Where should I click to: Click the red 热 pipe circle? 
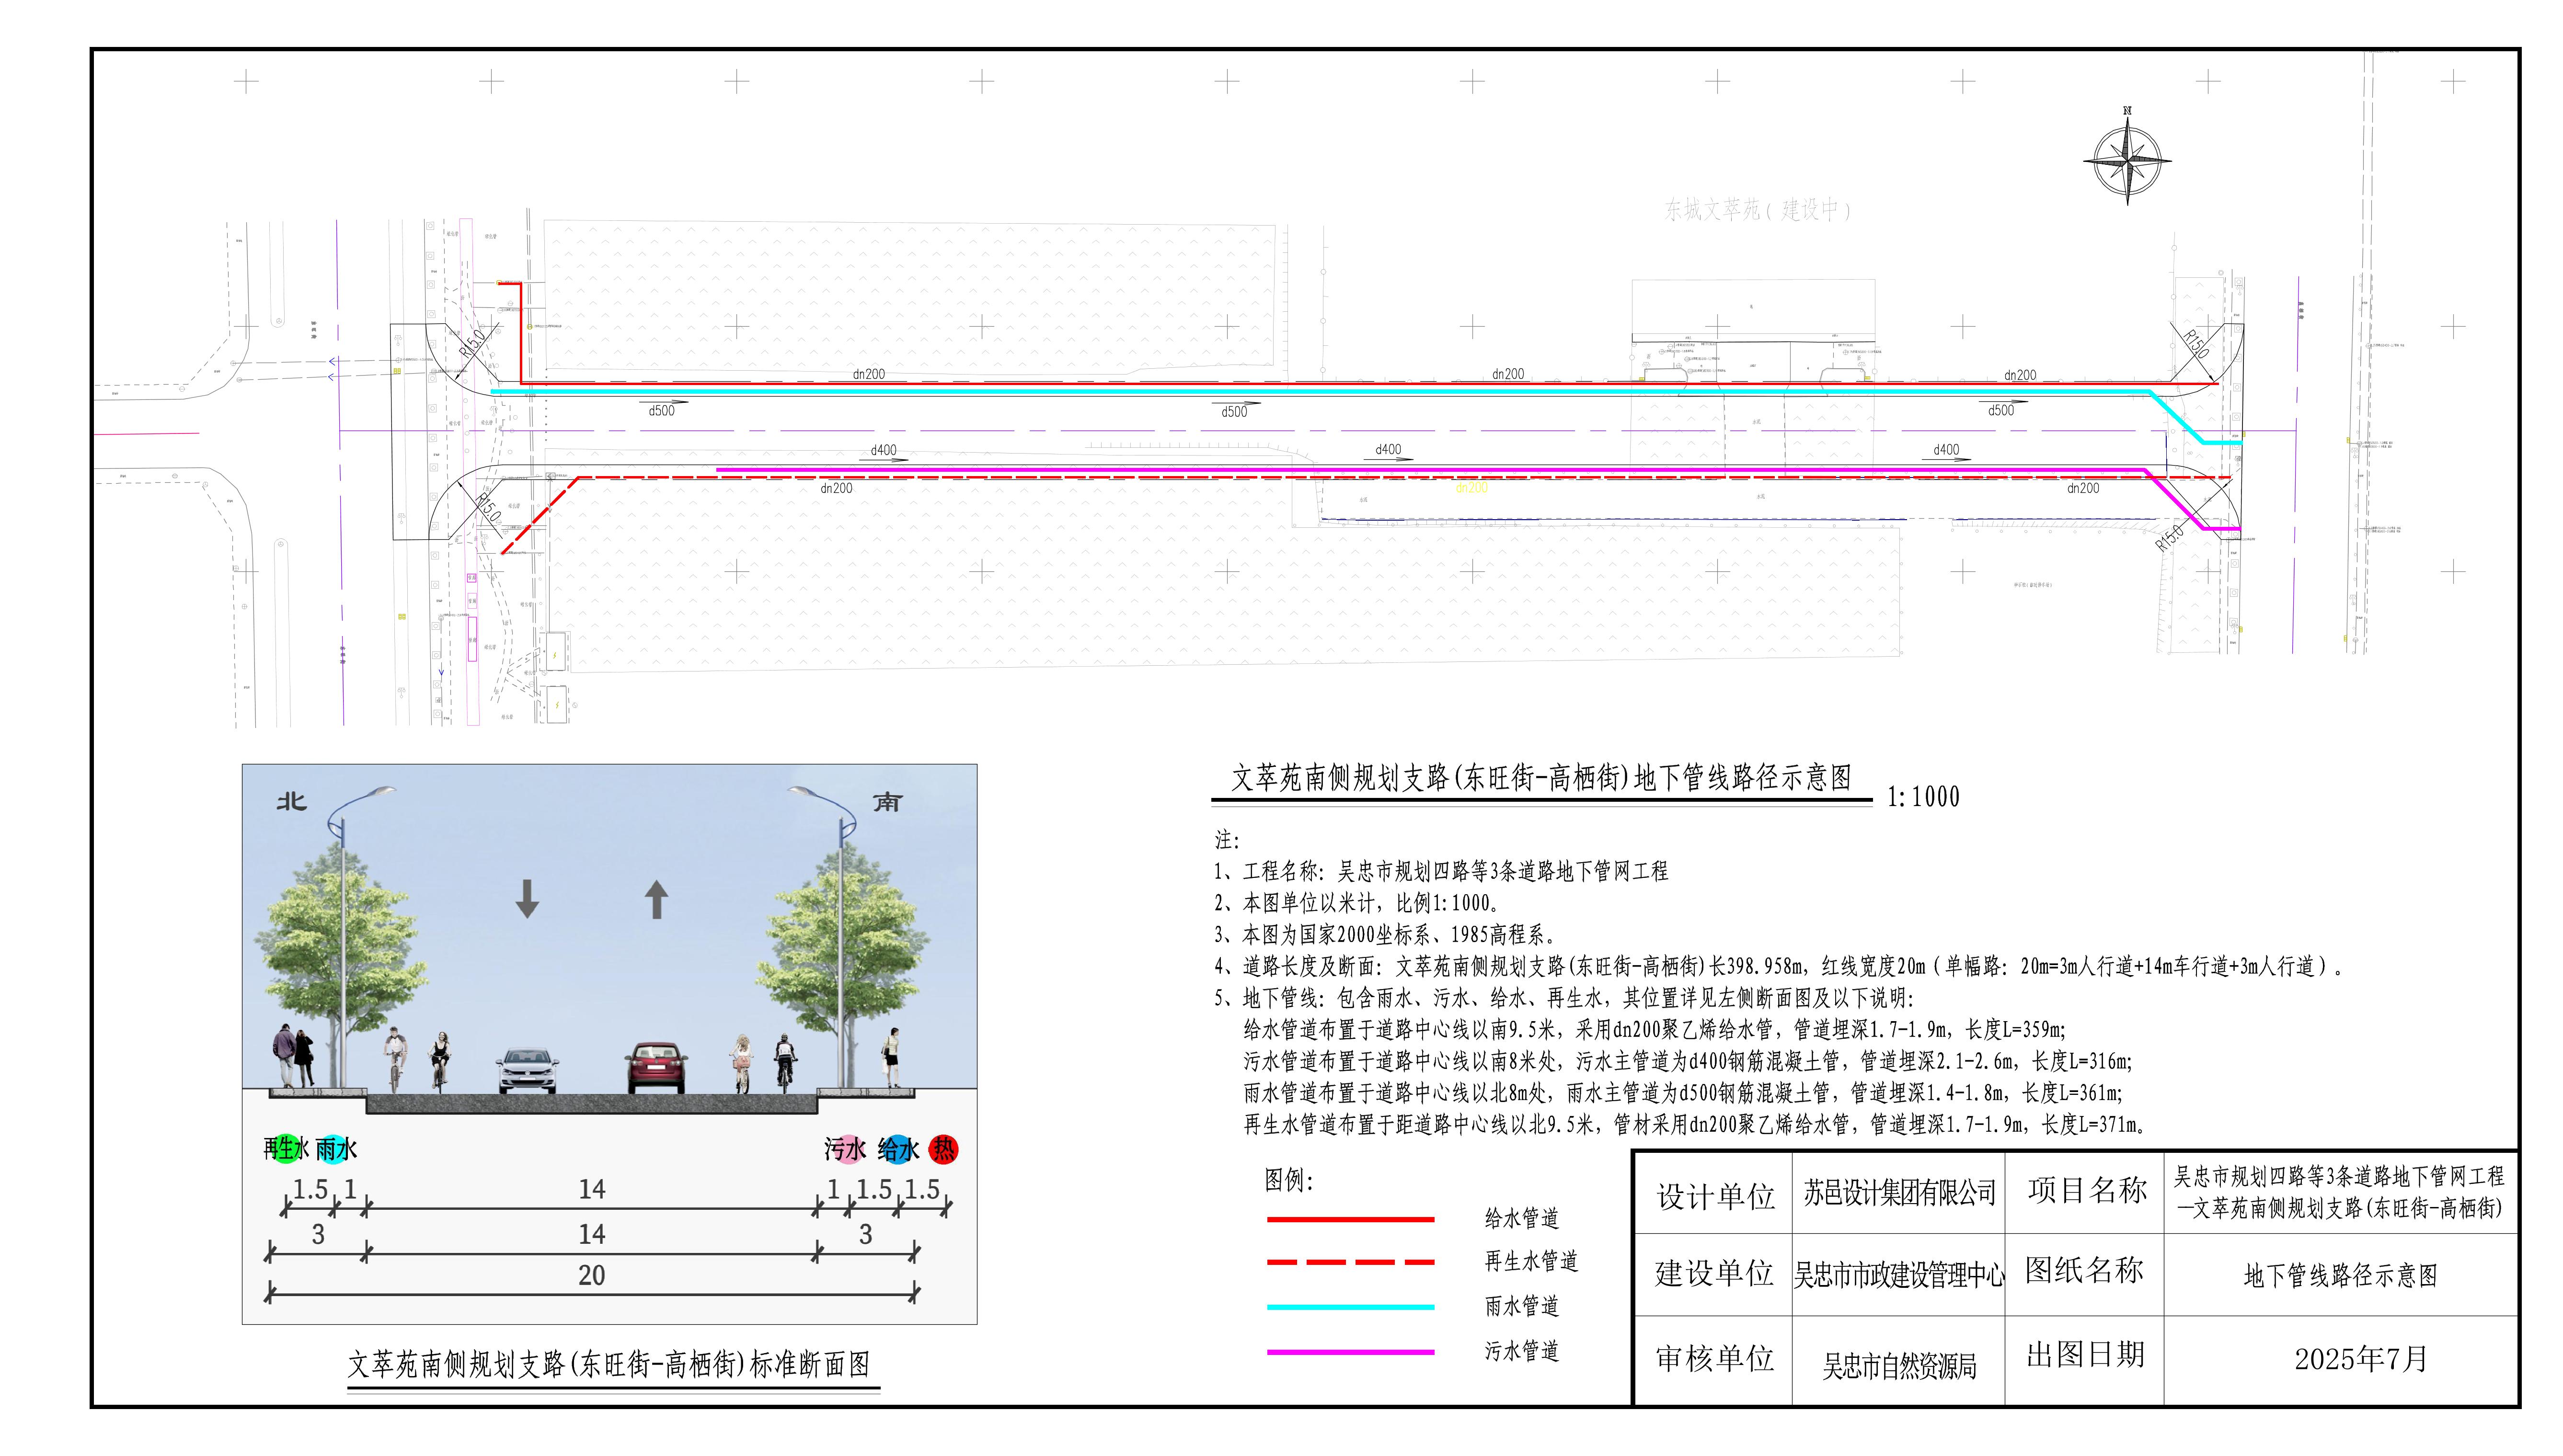coord(943,1149)
